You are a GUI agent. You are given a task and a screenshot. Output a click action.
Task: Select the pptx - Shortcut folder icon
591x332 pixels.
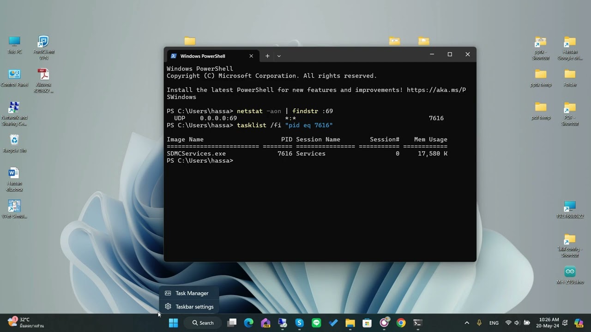point(541,48)
